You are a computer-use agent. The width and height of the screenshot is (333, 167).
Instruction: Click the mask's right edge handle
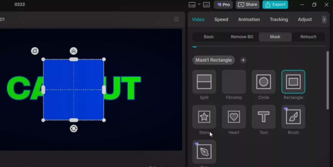pos(104,90)
